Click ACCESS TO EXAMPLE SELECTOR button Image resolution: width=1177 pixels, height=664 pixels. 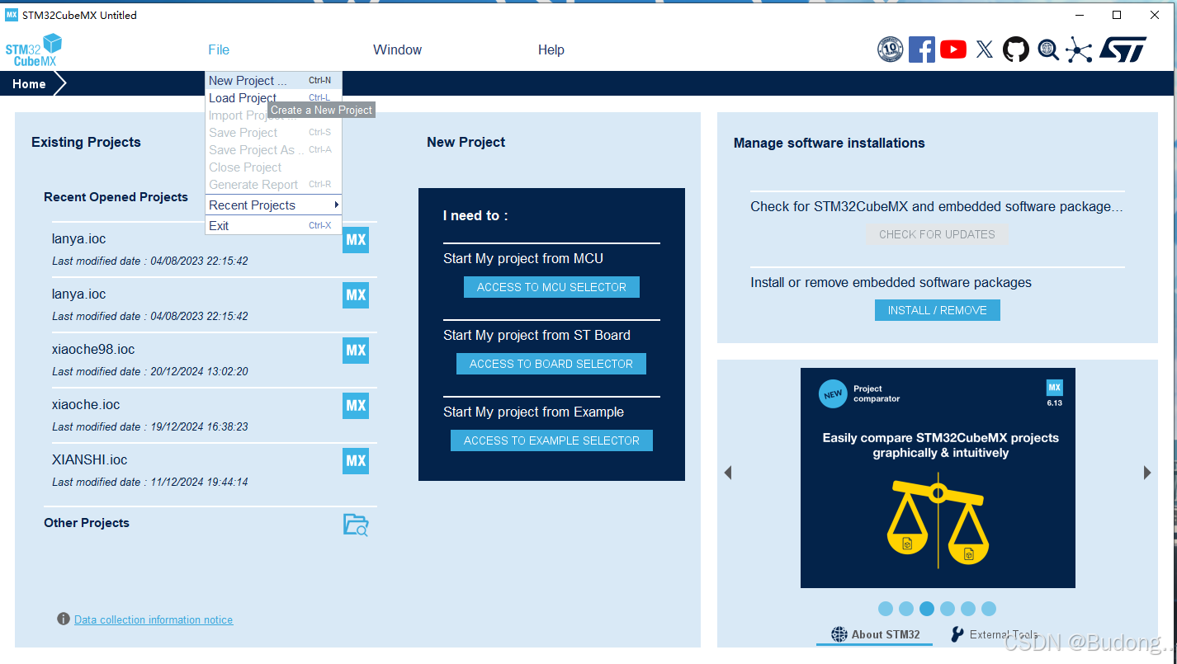[551, 440]
